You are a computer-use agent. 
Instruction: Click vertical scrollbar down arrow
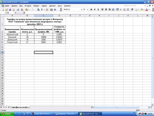(152, 105)
